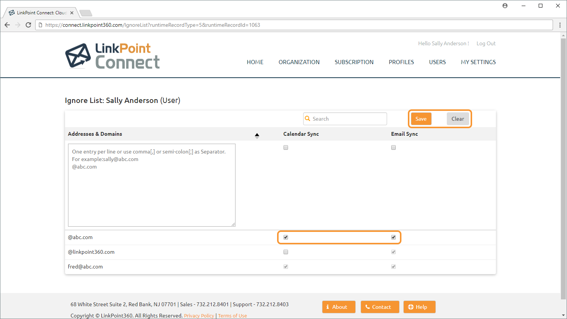567x319 pixels.
Task: Open the PROFILES menu
Action: click(x=401, y=62)
